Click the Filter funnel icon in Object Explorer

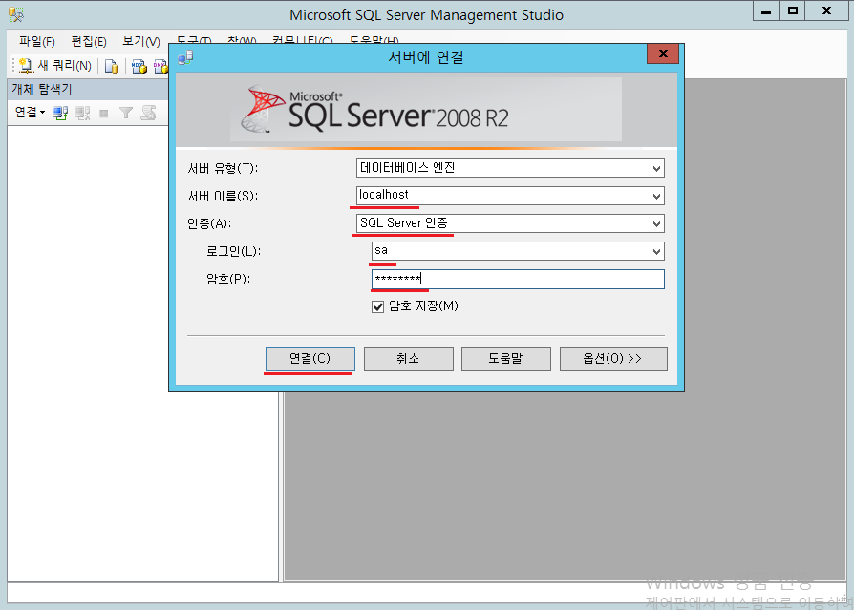pos(125,113)
